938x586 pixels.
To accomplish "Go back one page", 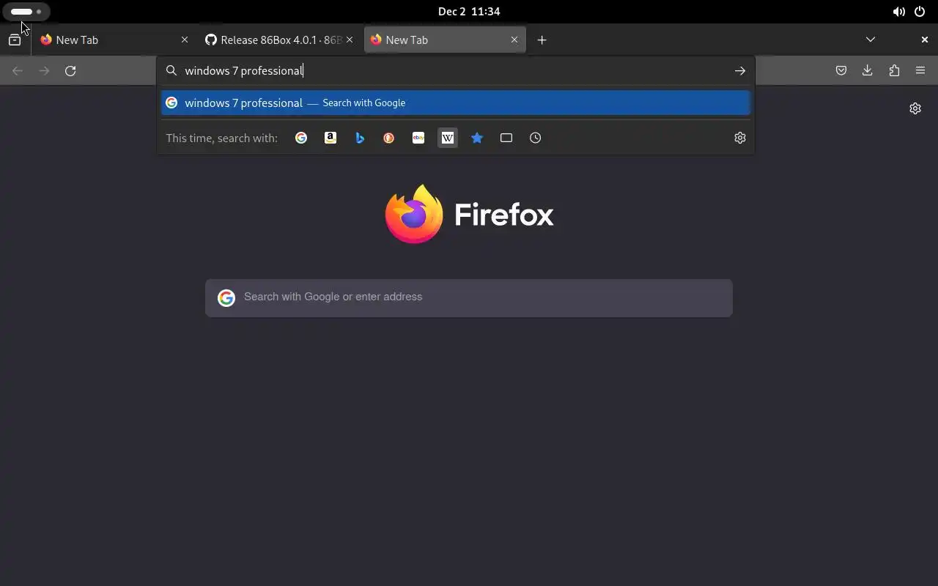I will 18,71.
